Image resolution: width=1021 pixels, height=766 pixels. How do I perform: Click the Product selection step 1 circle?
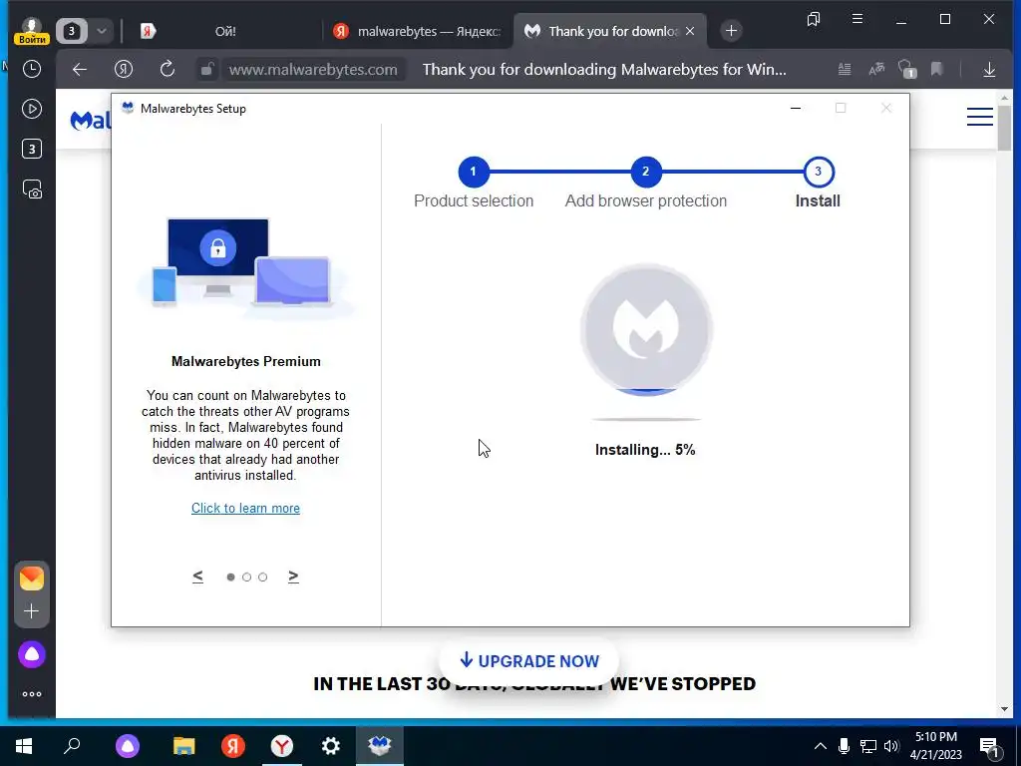click(474, 172)
